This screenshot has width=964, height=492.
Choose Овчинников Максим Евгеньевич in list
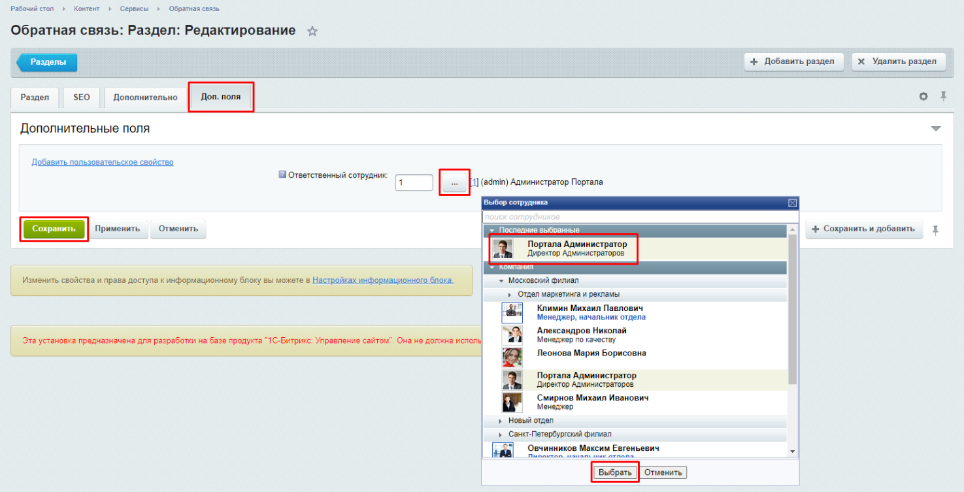(x=635, y=450)
